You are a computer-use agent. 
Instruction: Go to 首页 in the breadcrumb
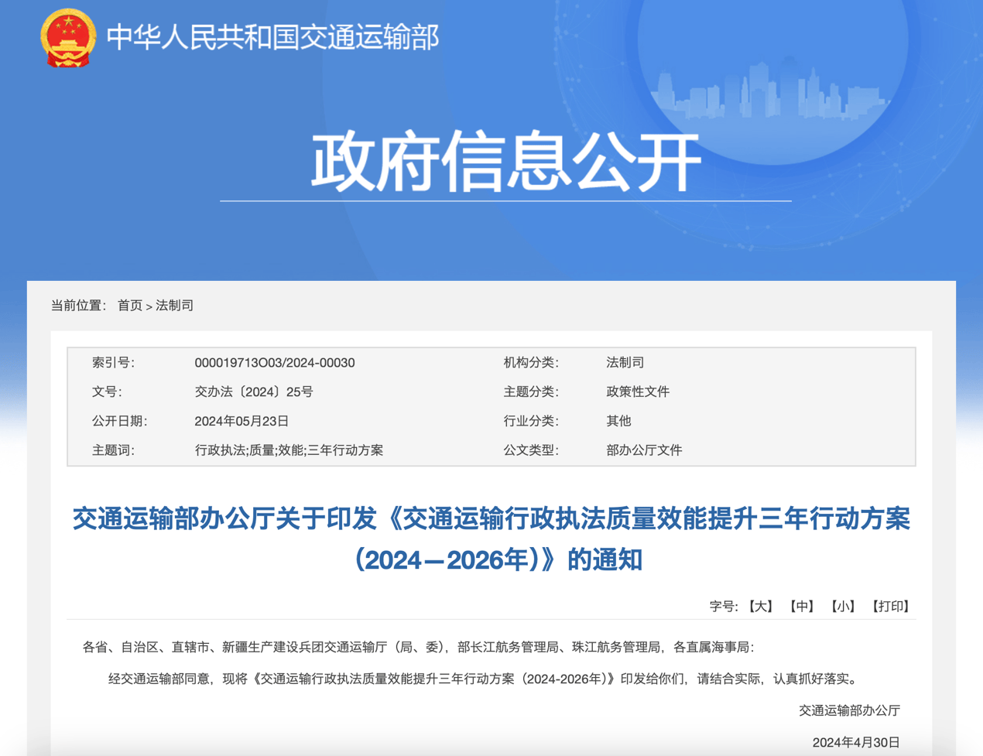click(x=129, y=306)
